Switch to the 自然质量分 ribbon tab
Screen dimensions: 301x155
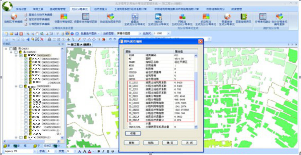pyautogui.click(x=101, y=9)
